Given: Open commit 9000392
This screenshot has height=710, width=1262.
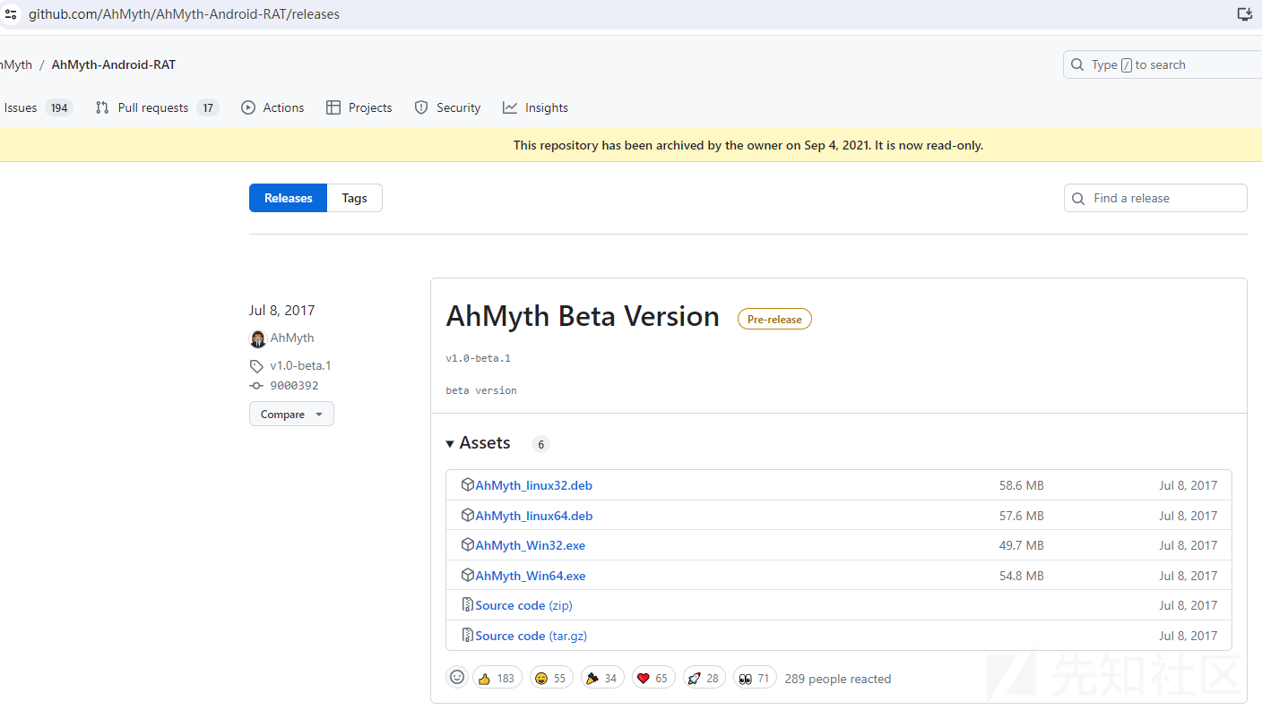Looking at the screenshot, I should pos(294,386).
